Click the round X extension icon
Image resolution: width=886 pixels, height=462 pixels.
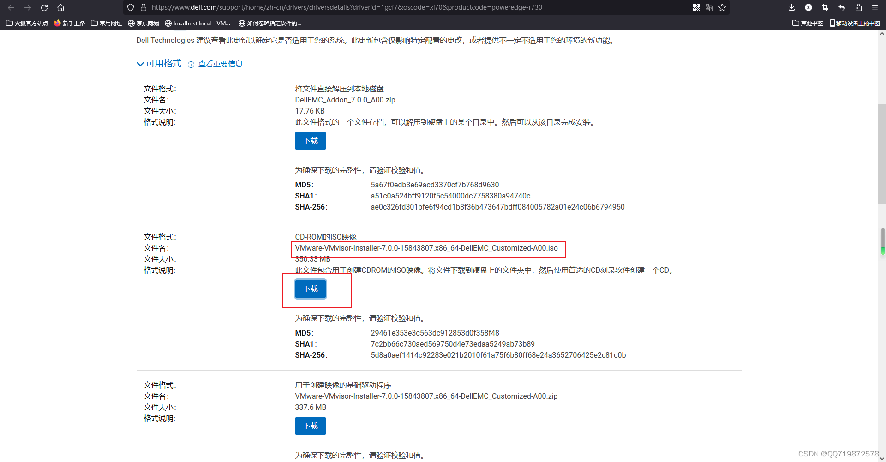(808, 7)
